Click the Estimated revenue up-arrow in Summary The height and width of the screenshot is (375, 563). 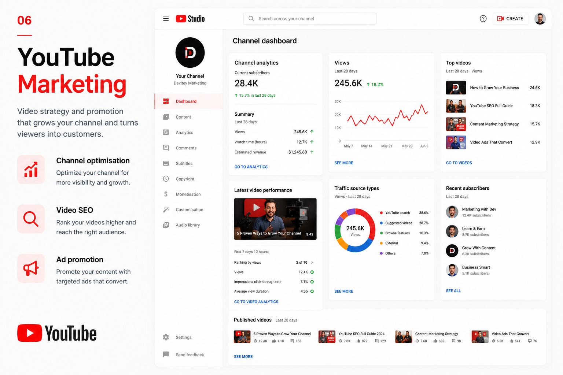click(312, 152)
